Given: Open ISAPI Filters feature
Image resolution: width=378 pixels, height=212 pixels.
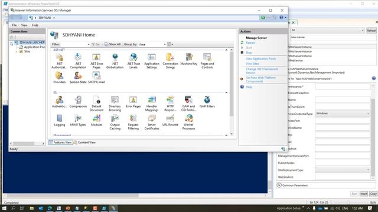Looking at the screenshot, I should pos(207,102).
